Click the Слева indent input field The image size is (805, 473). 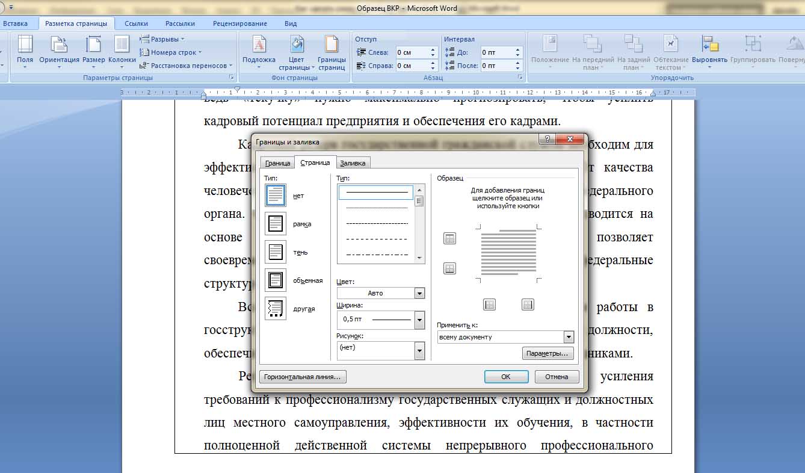click(412, 52)
